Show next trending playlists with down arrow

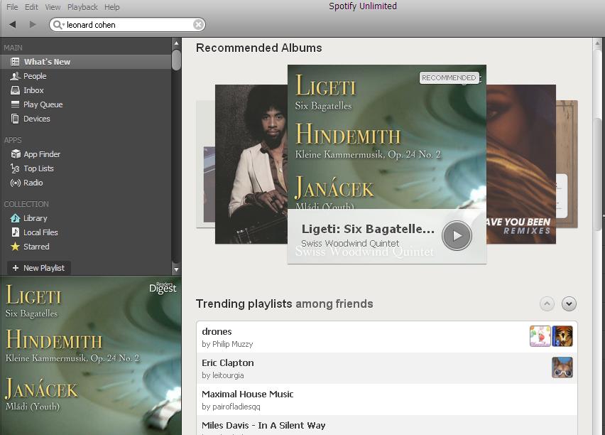569,304
